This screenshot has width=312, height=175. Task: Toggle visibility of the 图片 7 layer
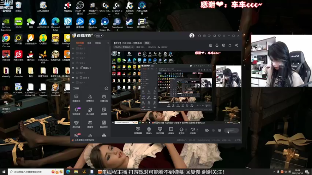pos(73,48)
